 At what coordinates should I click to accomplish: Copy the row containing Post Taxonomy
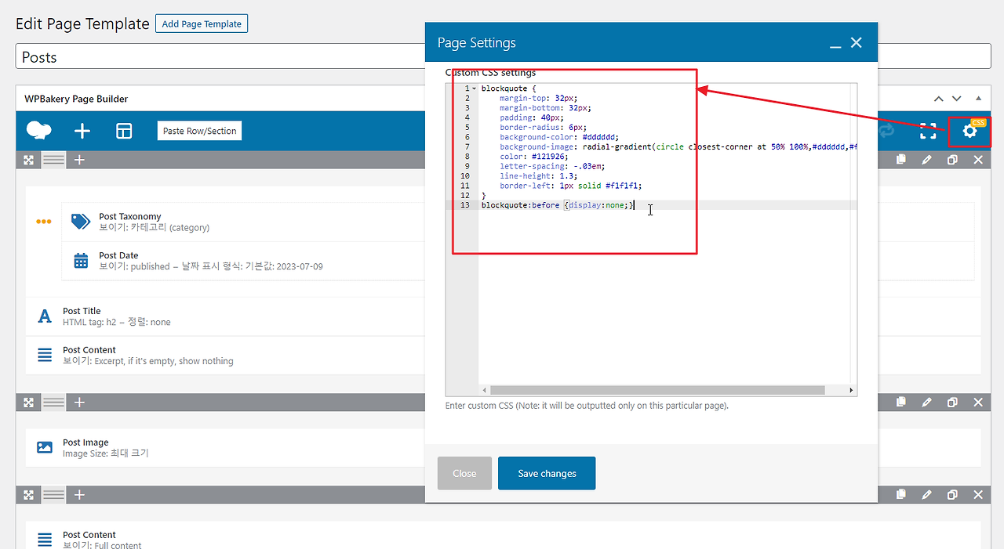click(x=901, y=160)
